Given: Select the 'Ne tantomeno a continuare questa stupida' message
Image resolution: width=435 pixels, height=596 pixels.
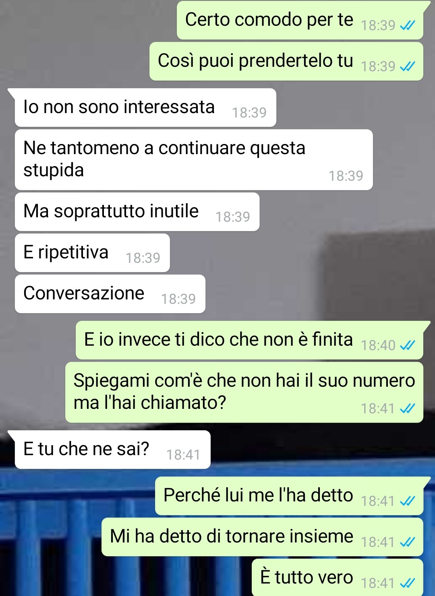Looking at the screenshot, I should 194,160.
